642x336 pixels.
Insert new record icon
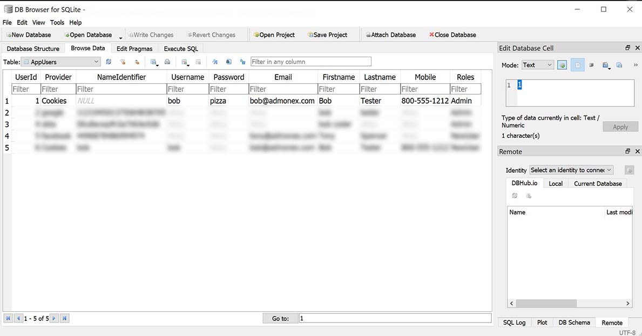tap(185, 62)
